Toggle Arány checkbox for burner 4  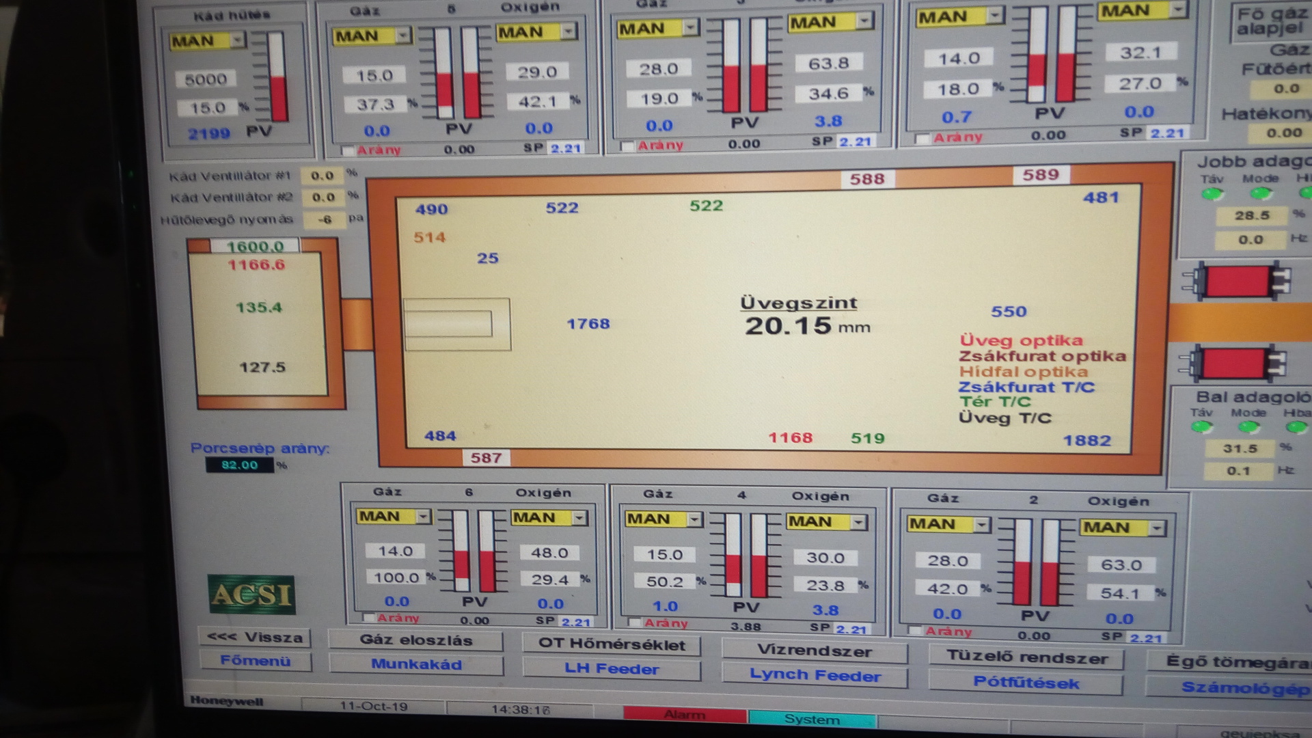[635, 623]
